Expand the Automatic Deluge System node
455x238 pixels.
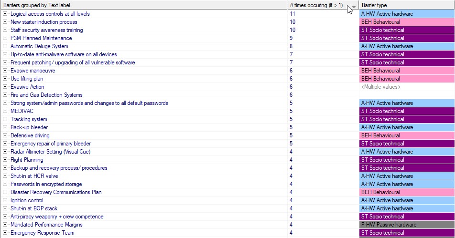pos(5,46)
